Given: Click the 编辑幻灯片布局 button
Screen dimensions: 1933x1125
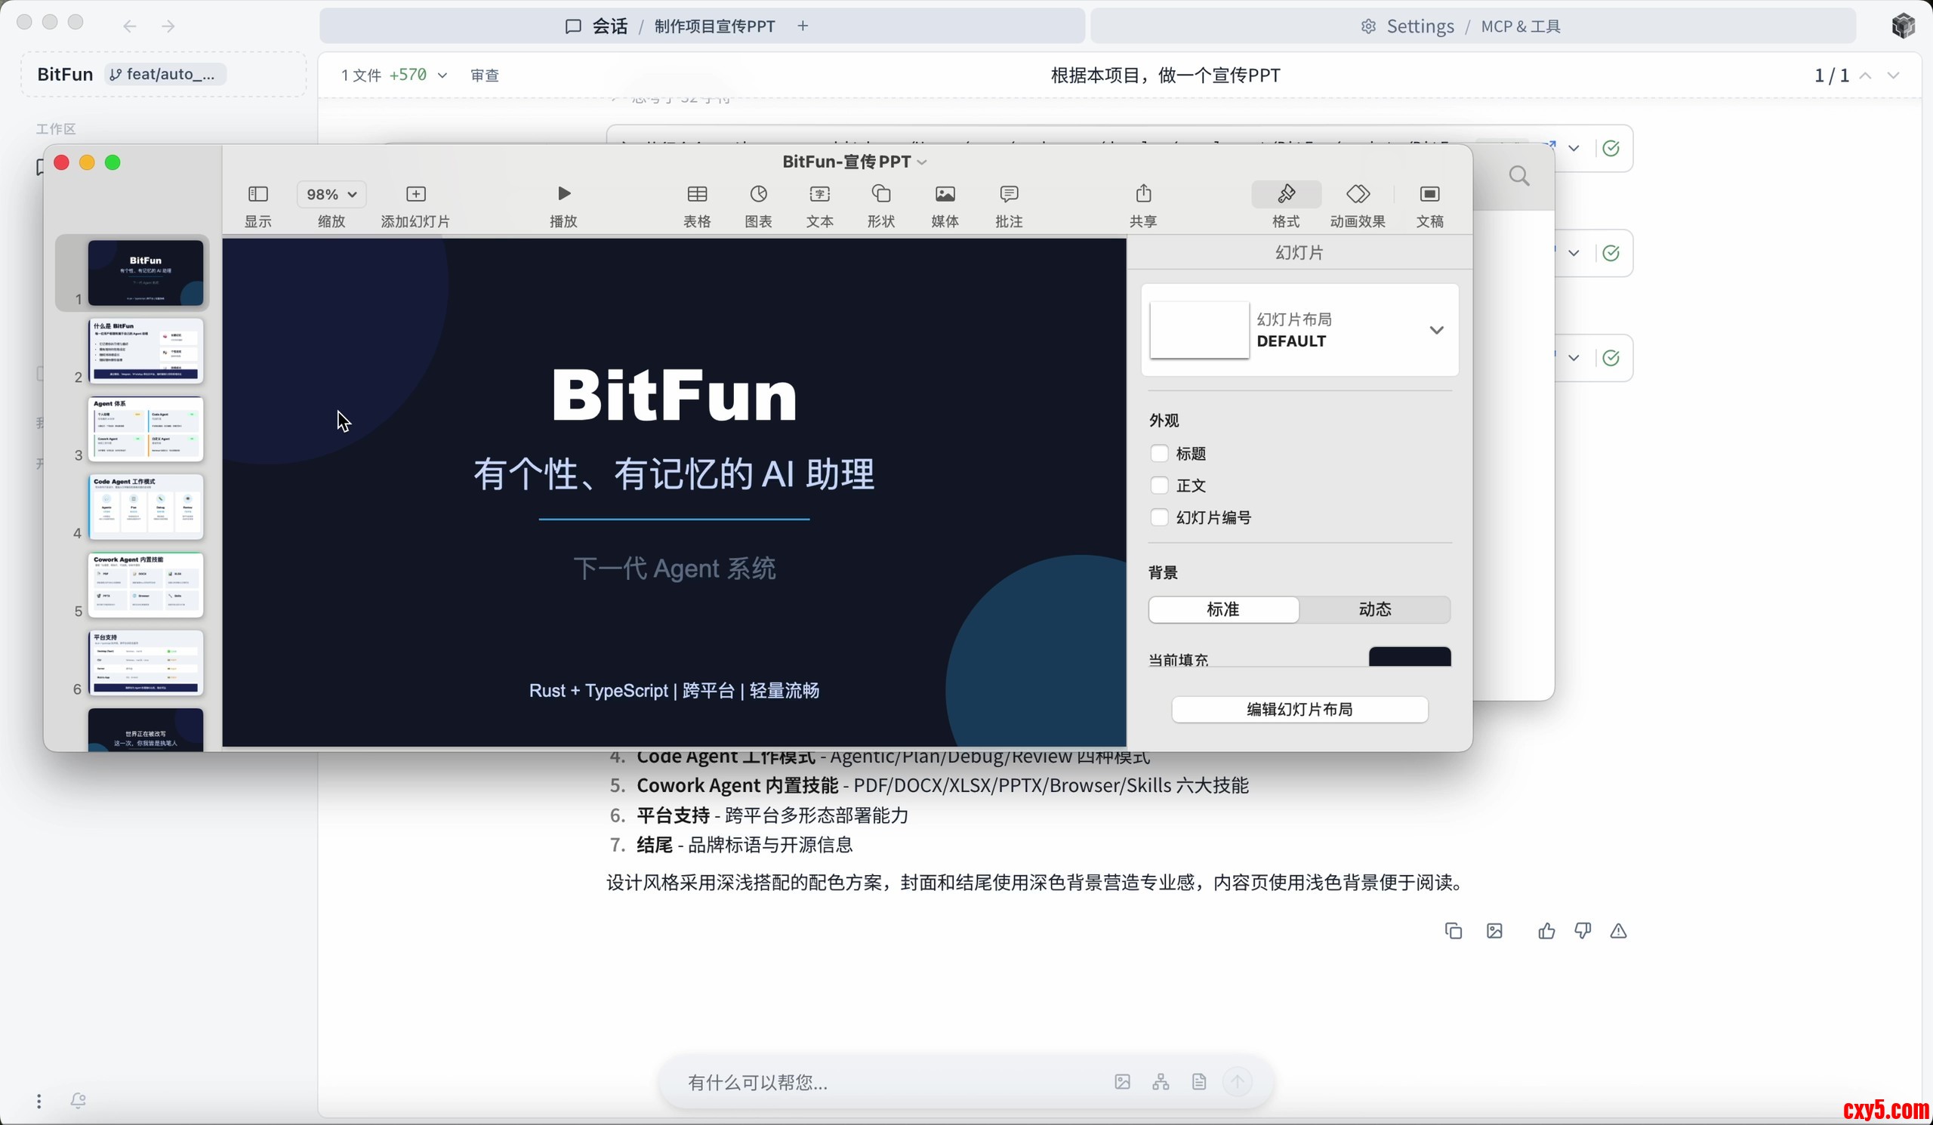Looking at the screenshot, I should point(1299,708).
